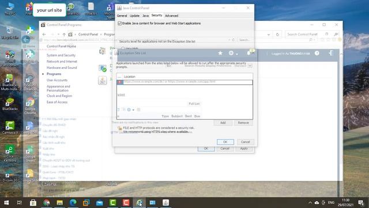Open Recycle Bin desktop icon

tap(10, 33)
